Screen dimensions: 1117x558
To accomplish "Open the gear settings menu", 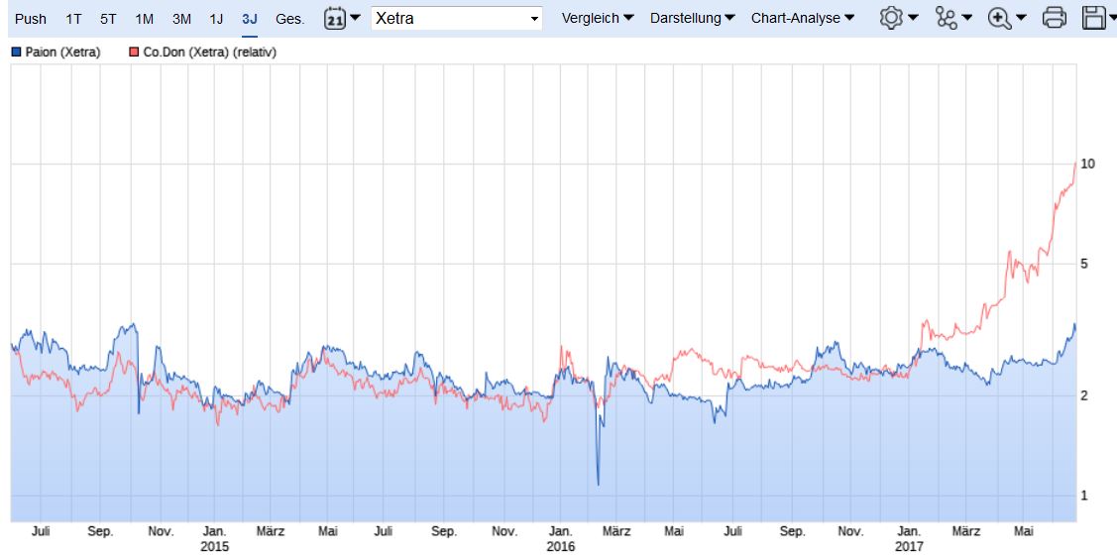I will [898, 19].
